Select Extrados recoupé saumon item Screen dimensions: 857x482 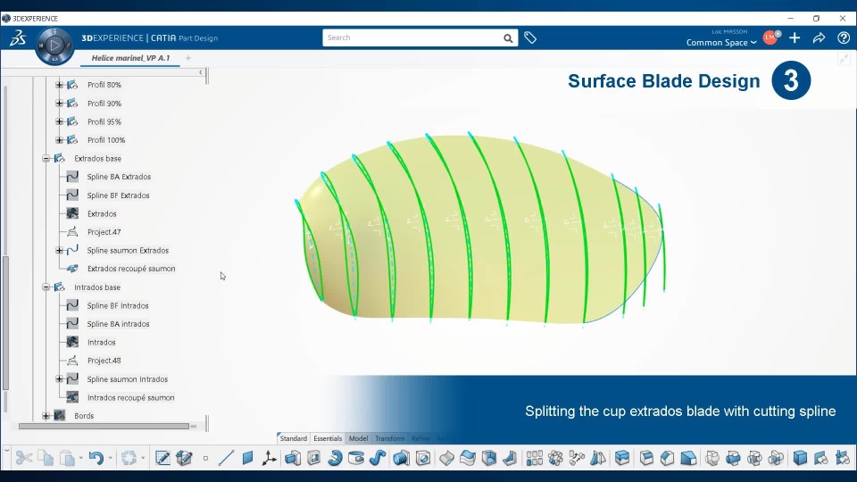click(x=131, y=269)
